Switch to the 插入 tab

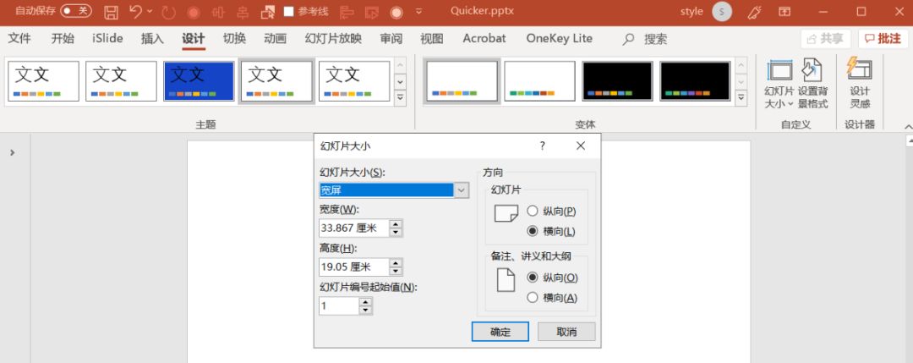pos(152,38)
